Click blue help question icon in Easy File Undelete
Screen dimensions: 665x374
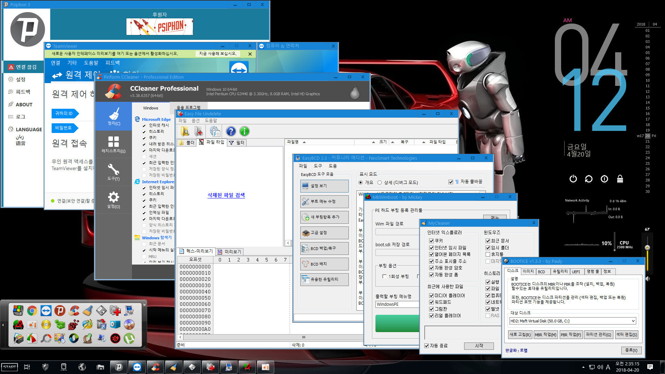[x=231, y=131]
